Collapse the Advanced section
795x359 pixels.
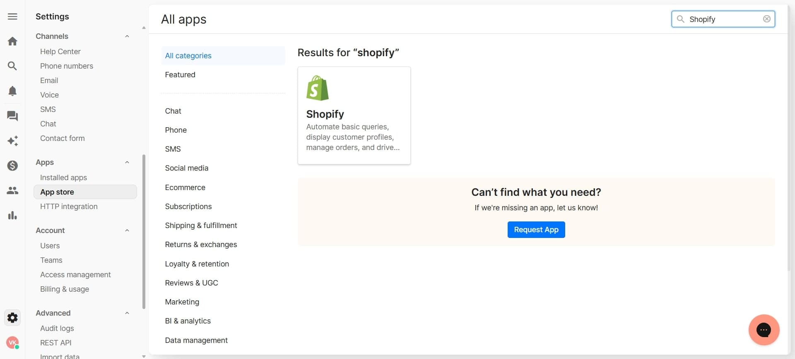pos(127,313)
